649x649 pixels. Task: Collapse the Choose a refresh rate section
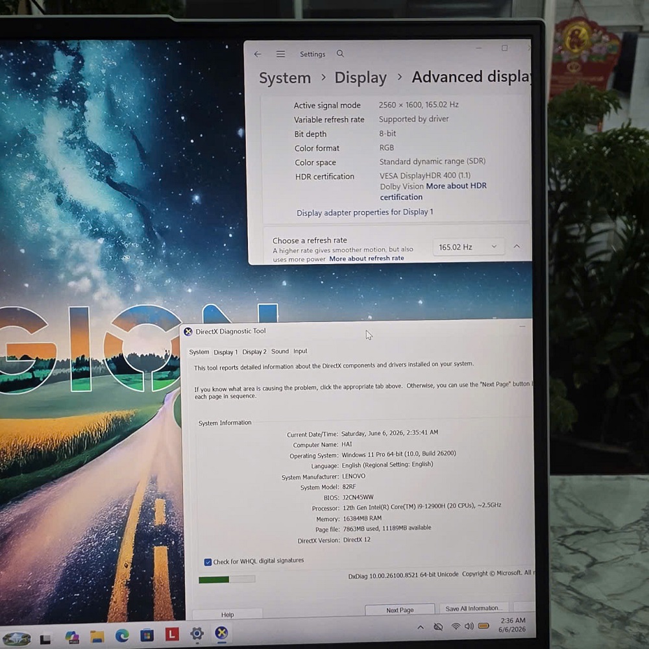click(517, 246)
